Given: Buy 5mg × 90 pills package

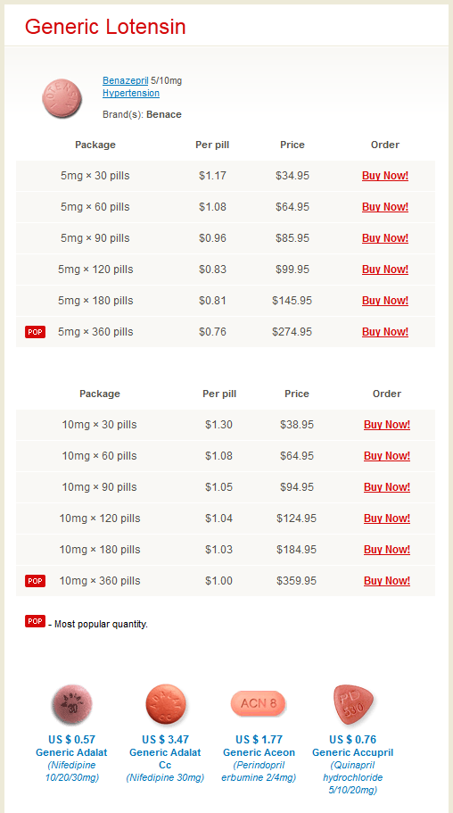Looking at the screenshot, I should point(385,238).
